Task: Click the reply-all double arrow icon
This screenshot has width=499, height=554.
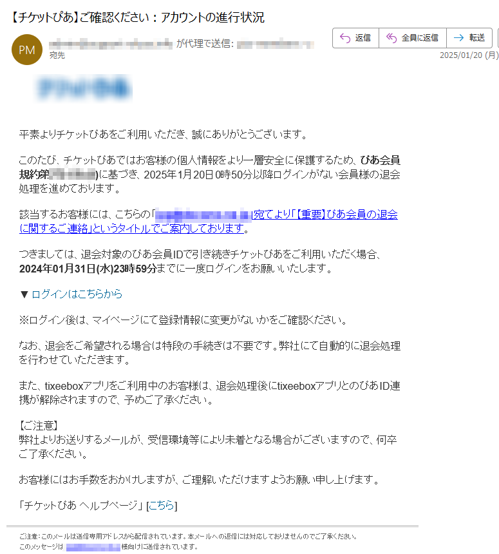Action: point(391,38)
